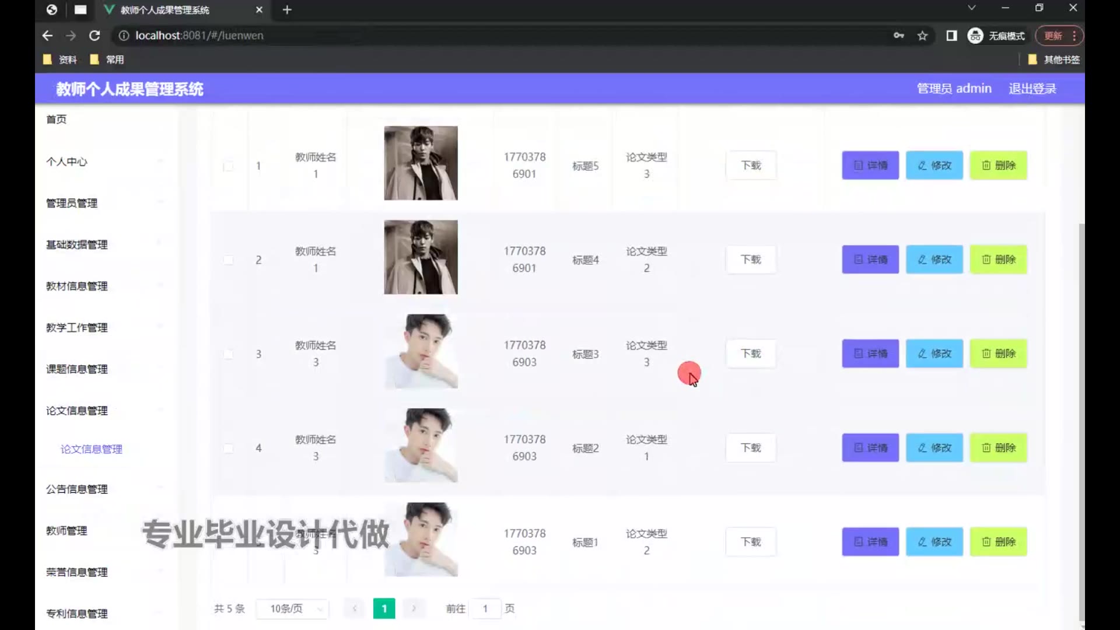This screenshot has height=630, width=1120.
Task: Go back using the browser back arrow
Action: [x=47, y=36]
